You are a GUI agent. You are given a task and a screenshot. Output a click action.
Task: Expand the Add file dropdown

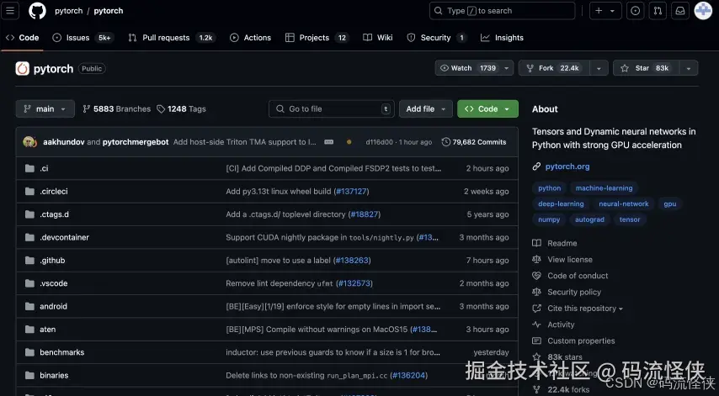pyautogui.click(x=426, y=109)
